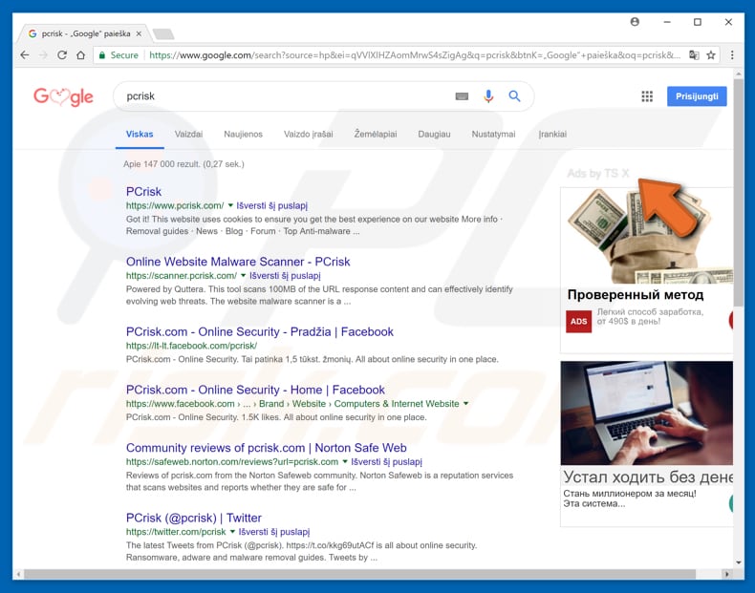Viewport: 755px width, 593px height.
Task: Open the translate page icon in address bar
Action: point(694,55)
